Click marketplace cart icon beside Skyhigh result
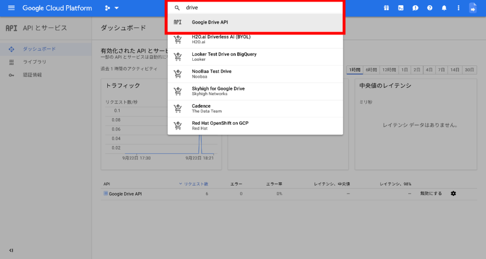The image size is (486, 259). point(178,91)
